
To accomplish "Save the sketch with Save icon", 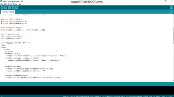I will [17, 8].
